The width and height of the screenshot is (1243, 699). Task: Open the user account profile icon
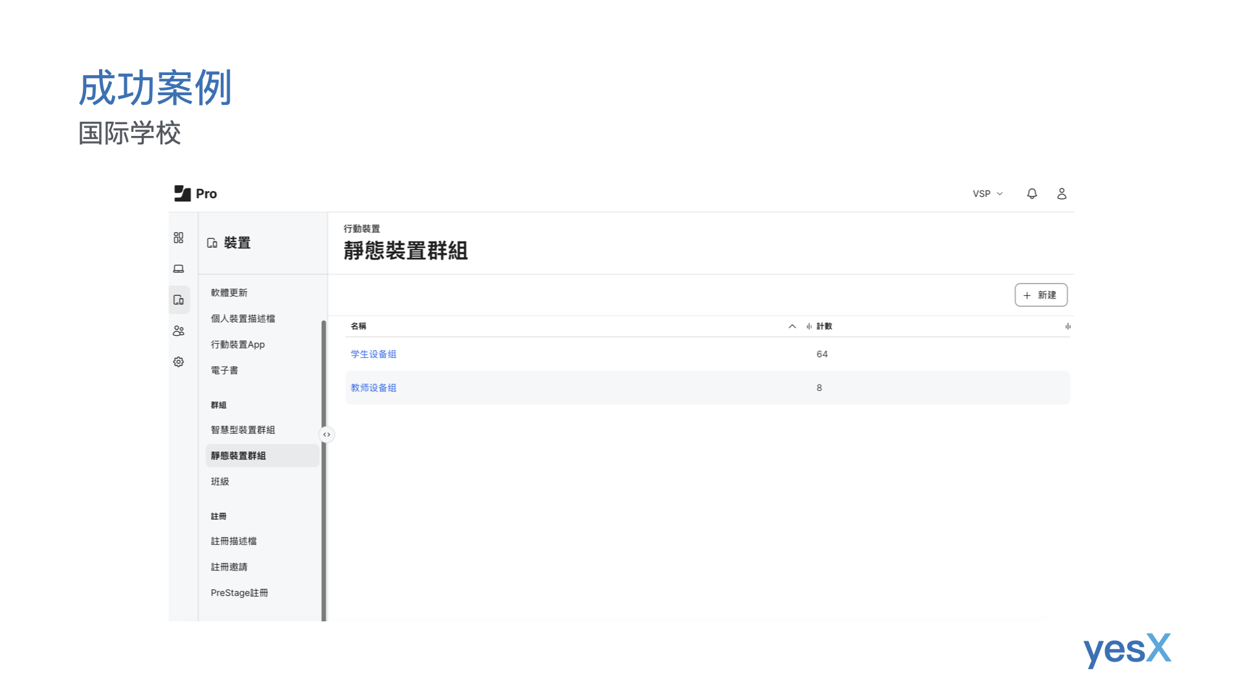(1062, 194)
